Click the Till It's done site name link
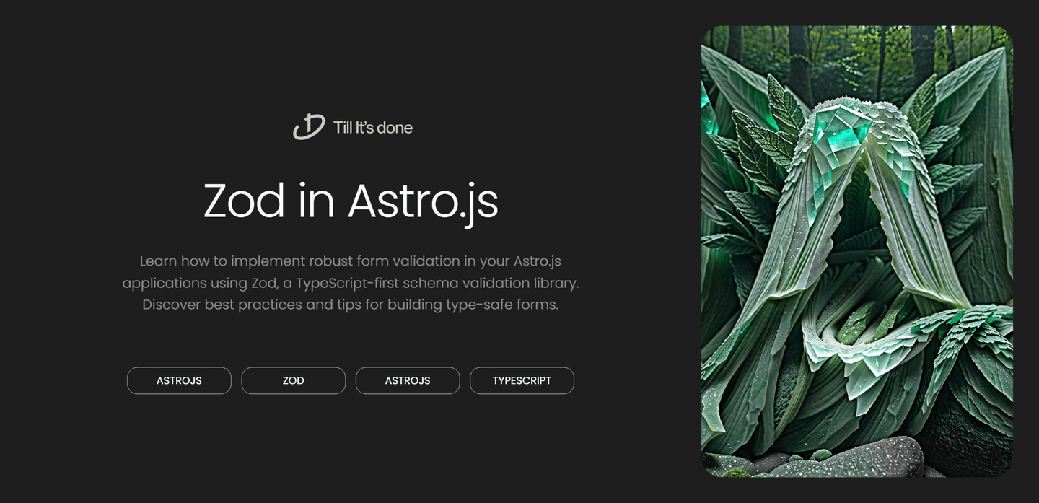This screenshot has width=1039, height=503. 372,128
